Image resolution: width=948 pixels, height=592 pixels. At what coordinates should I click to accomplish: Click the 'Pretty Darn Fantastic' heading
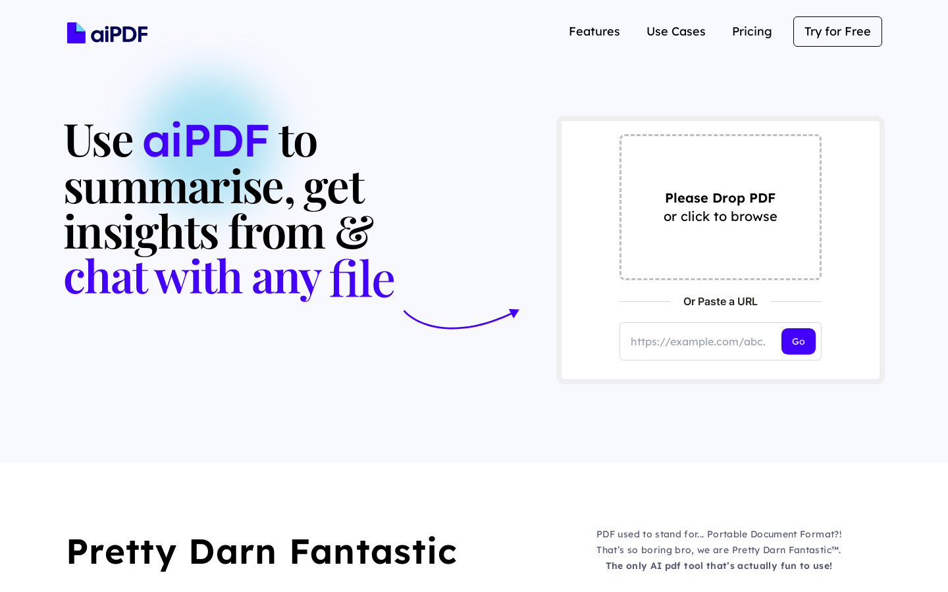tap(262, 551)
